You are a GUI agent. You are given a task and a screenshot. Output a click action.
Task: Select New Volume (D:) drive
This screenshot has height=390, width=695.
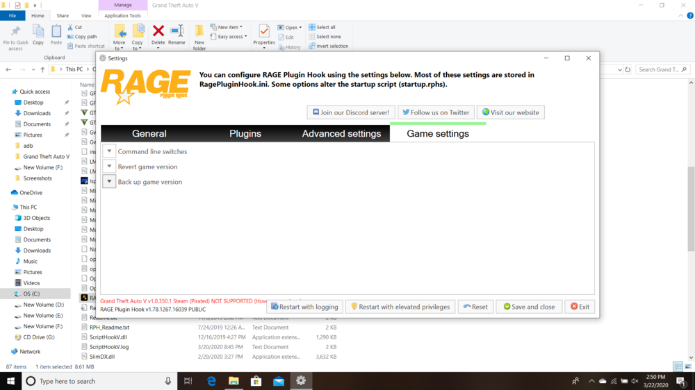43,305
